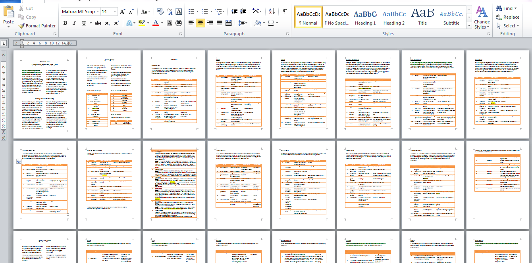Image resolution: width=532 pixels, height=263 pixels.
Task: Apply the Normal style
Action: [x=308, y=17]
